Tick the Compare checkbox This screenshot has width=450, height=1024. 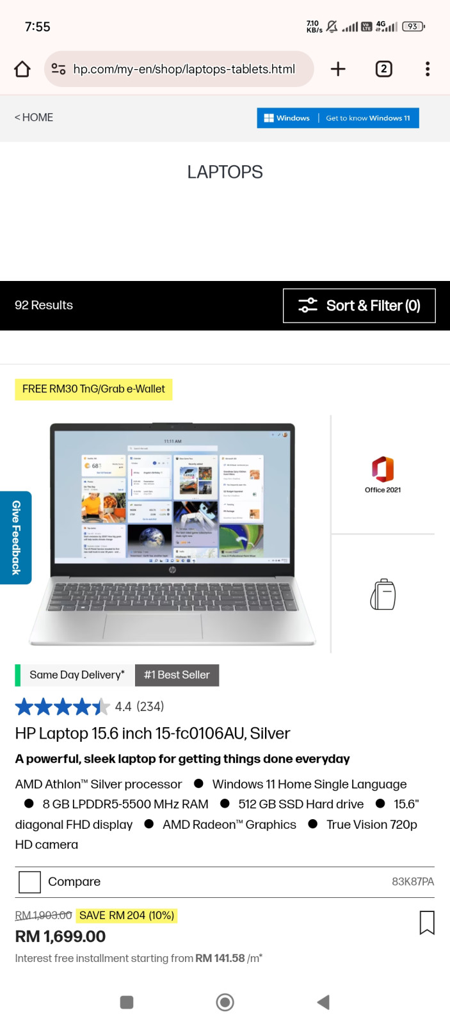[30, 882]
